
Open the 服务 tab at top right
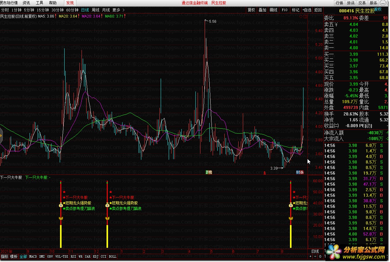click(x=373, y=3)
